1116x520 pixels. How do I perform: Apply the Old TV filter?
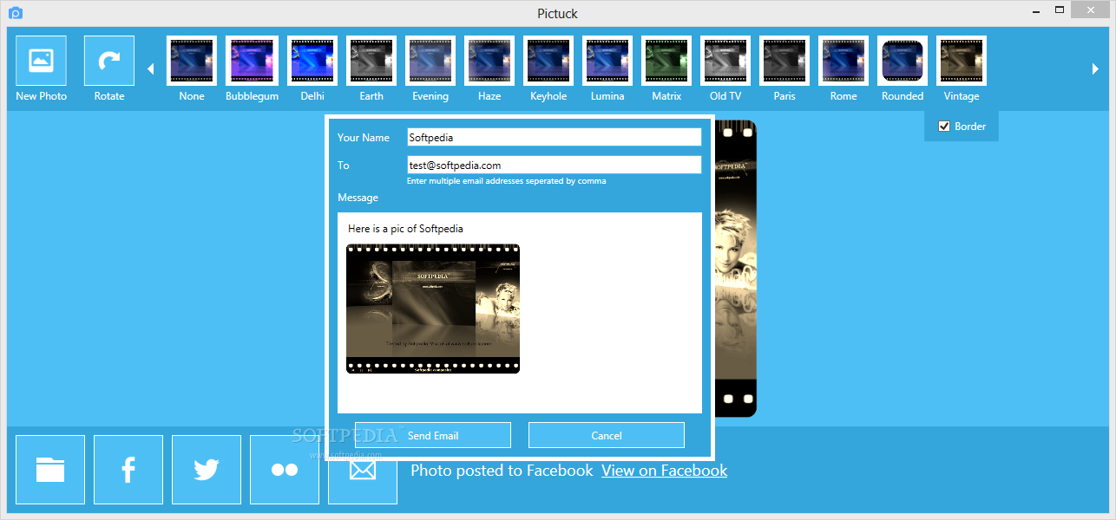pyautogui.click(x=725, y=61)
